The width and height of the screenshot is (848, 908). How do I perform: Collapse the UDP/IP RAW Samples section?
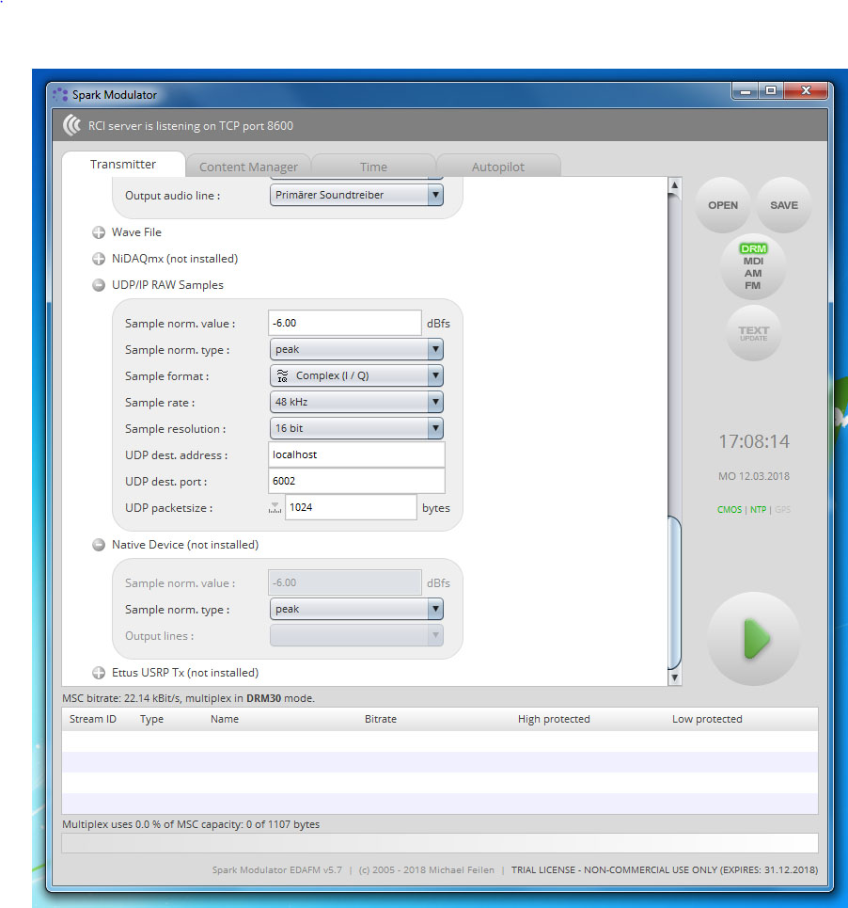coord(99,285)
